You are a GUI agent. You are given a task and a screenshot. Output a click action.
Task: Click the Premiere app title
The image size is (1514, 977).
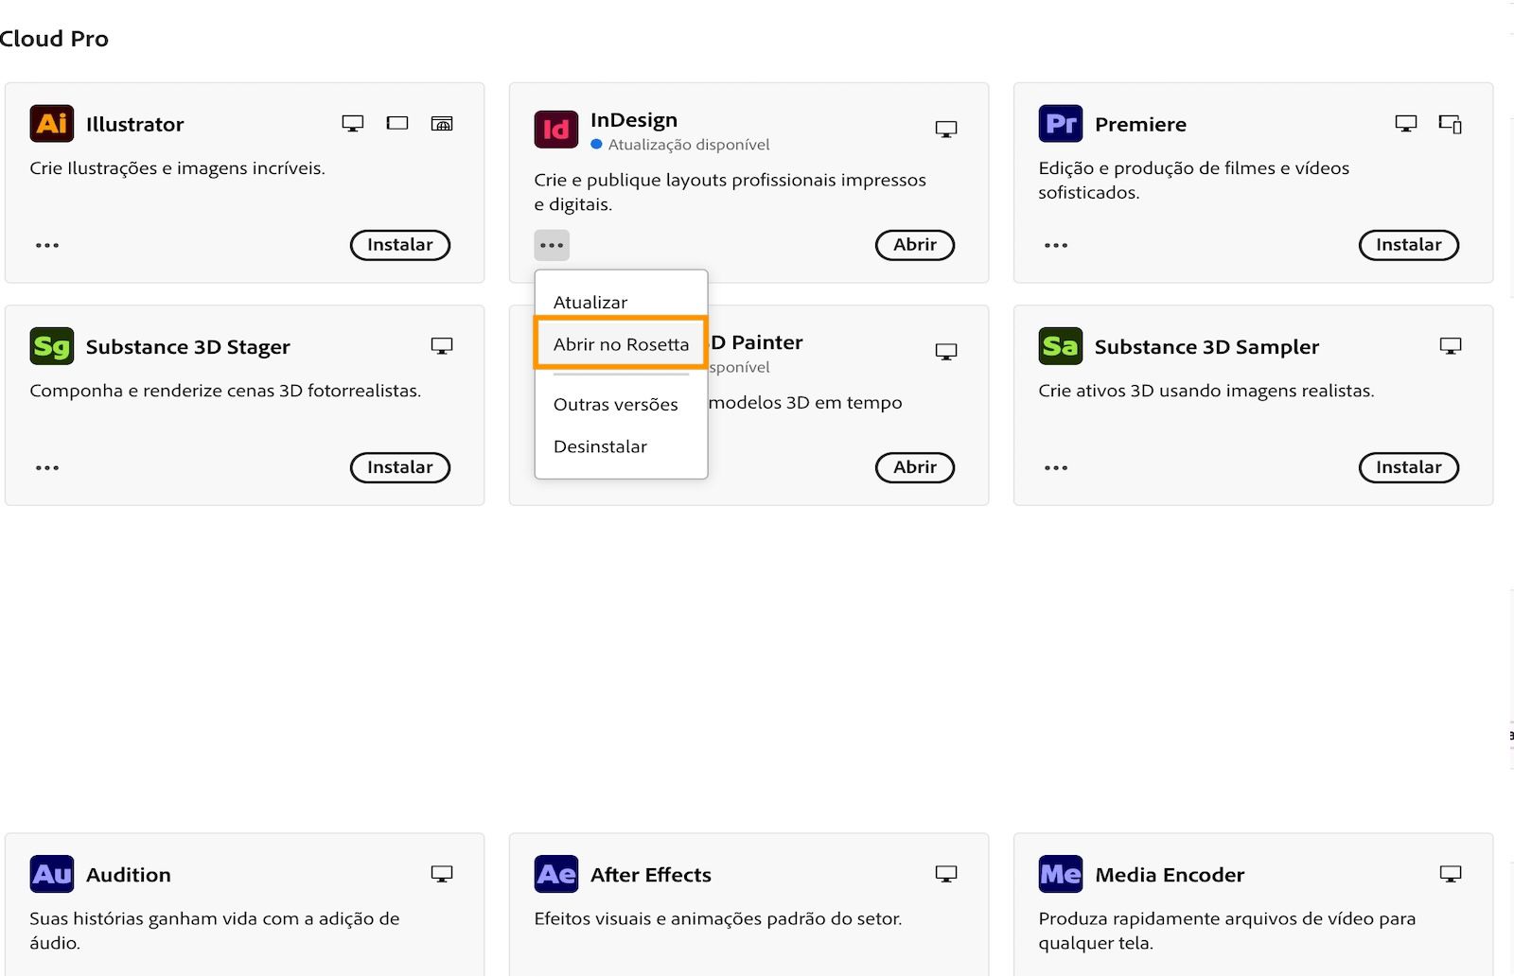[x=1140, y=124]
